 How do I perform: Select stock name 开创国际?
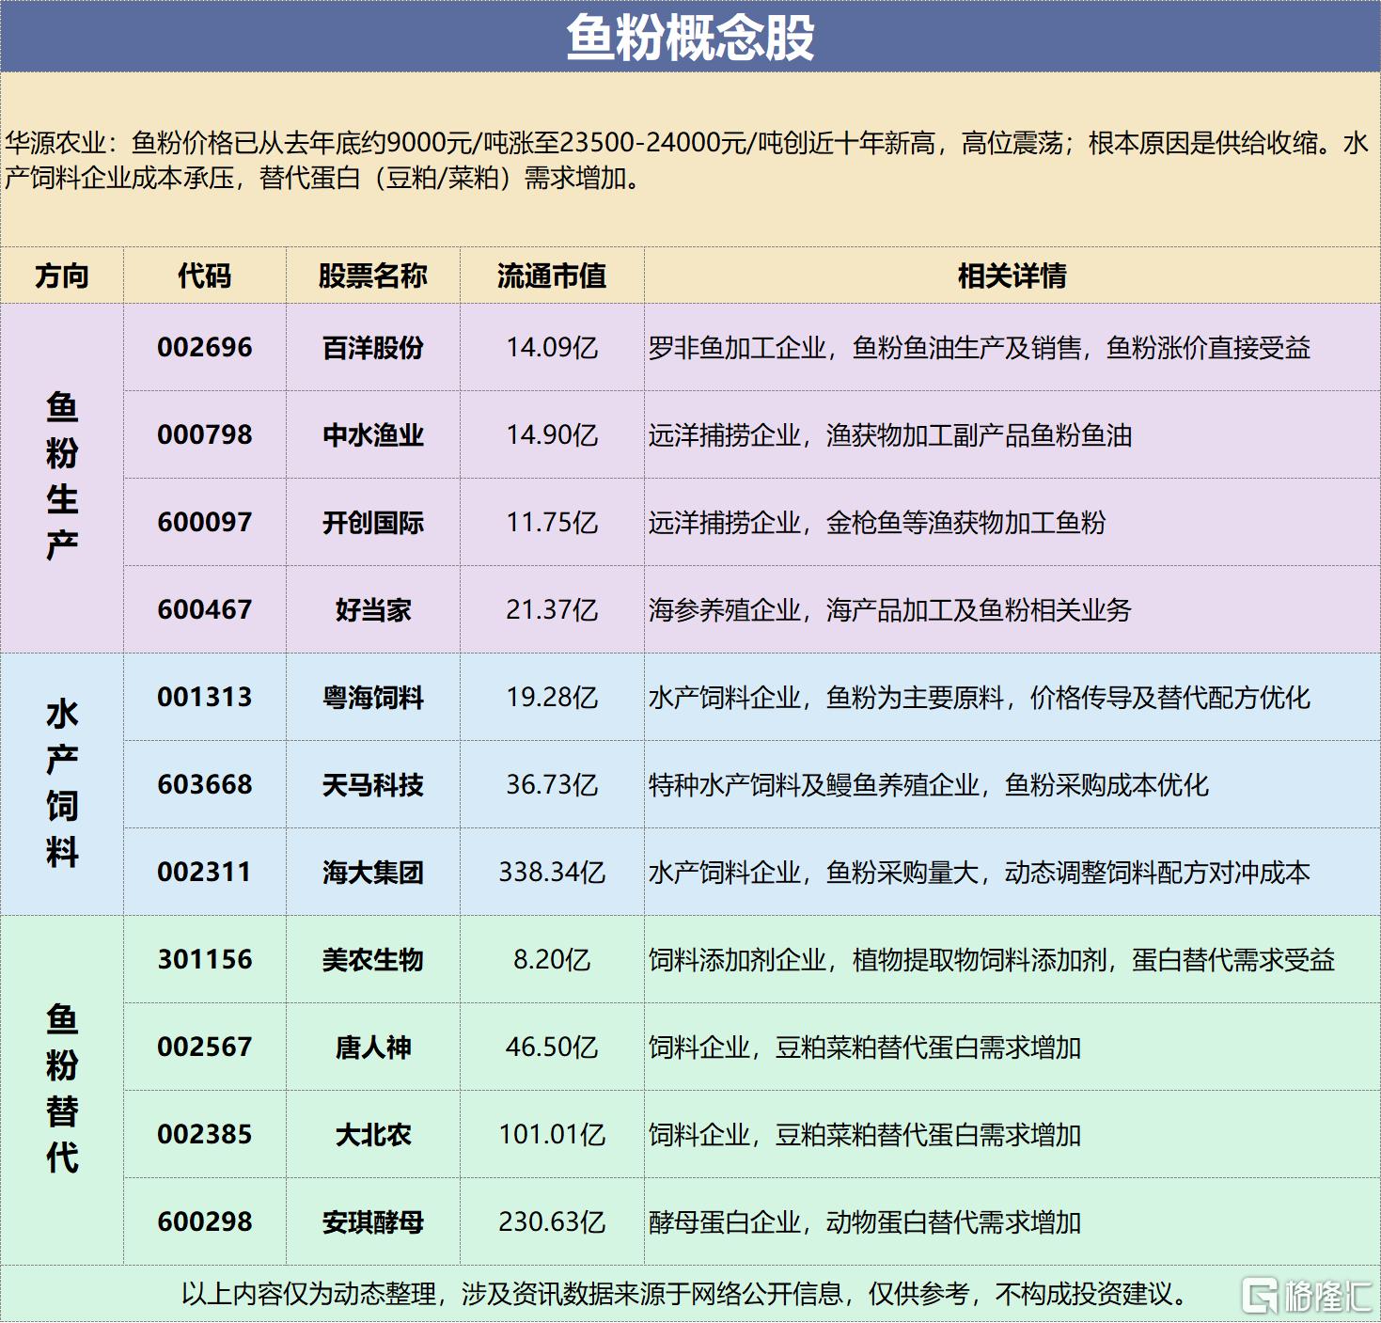[373, 523]
